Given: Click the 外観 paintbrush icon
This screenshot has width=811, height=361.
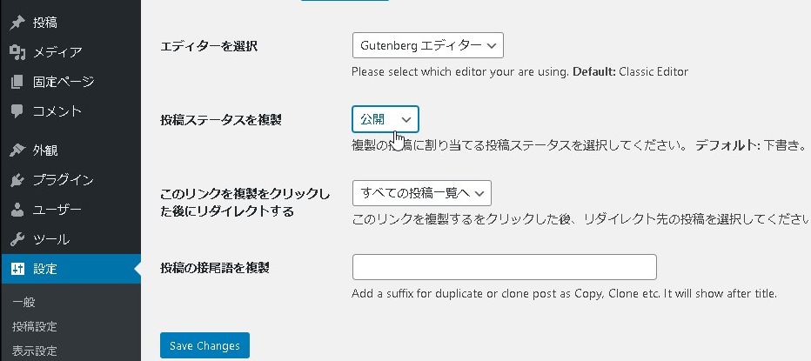Looking at the screenshot, I should [x=17, y=150].
